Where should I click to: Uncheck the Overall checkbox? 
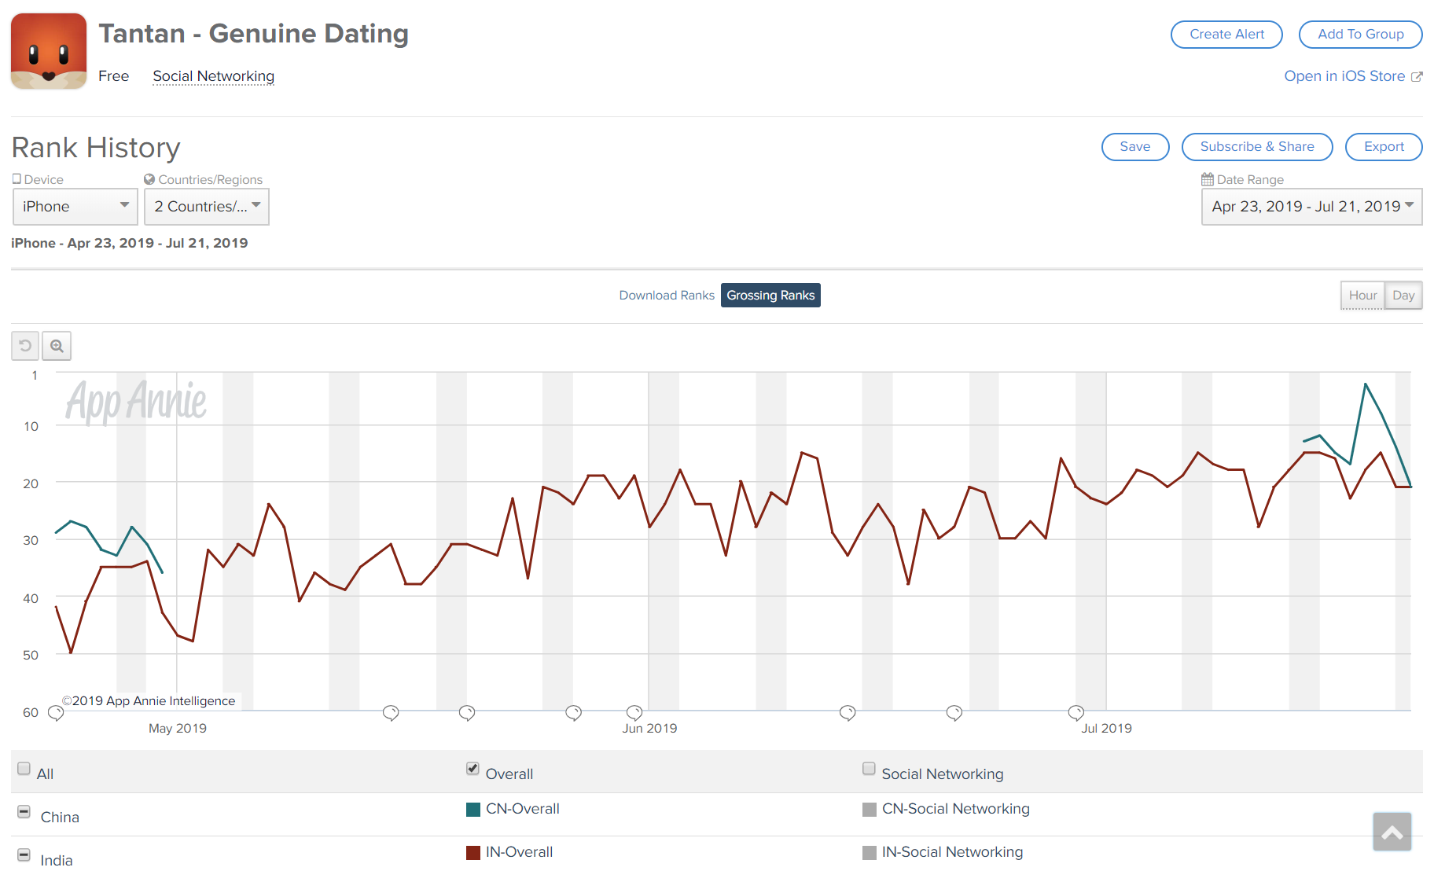472,769
